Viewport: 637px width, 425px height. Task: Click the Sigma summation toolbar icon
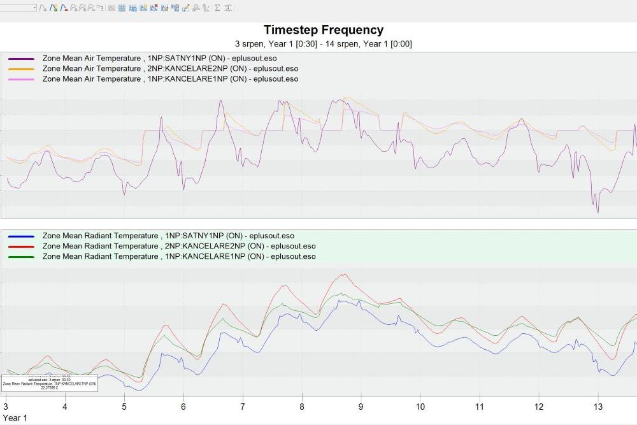[217, 8]
